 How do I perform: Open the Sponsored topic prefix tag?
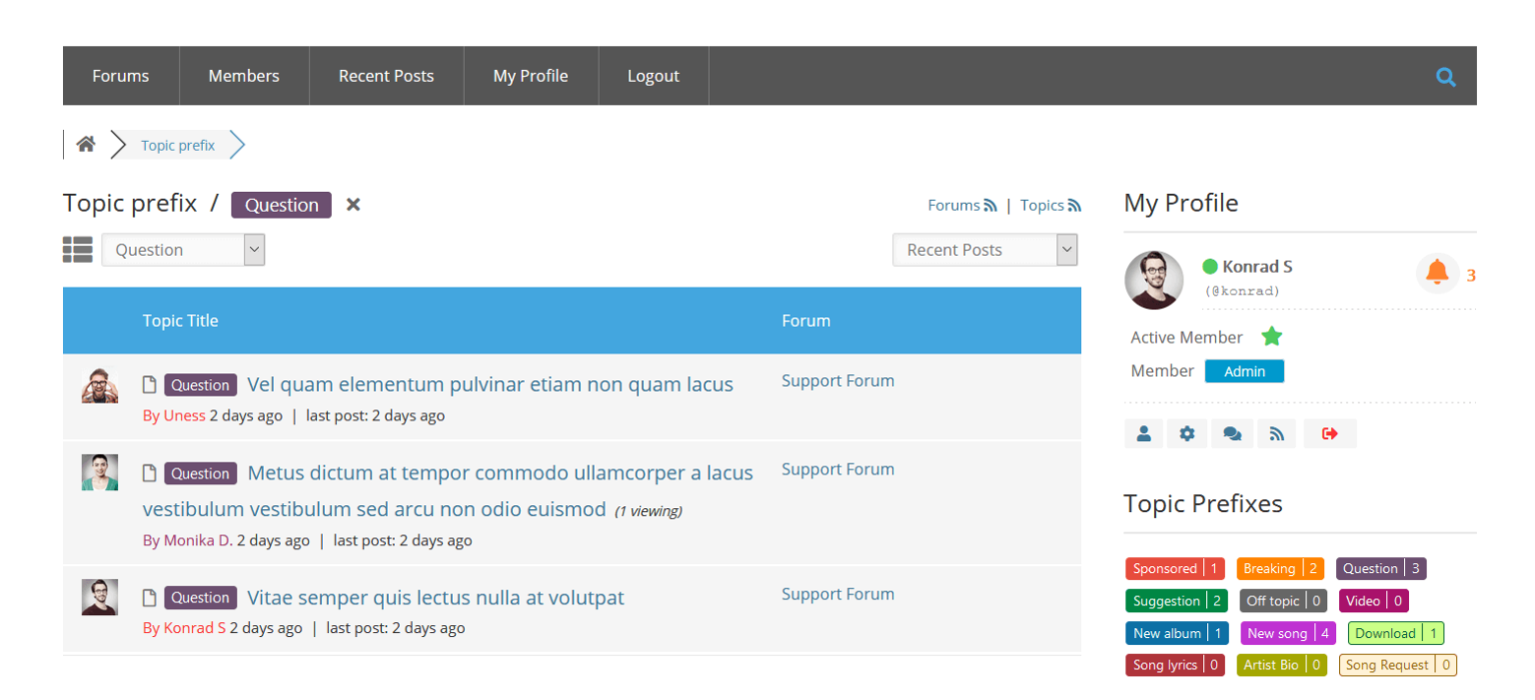pos(1174,568)
